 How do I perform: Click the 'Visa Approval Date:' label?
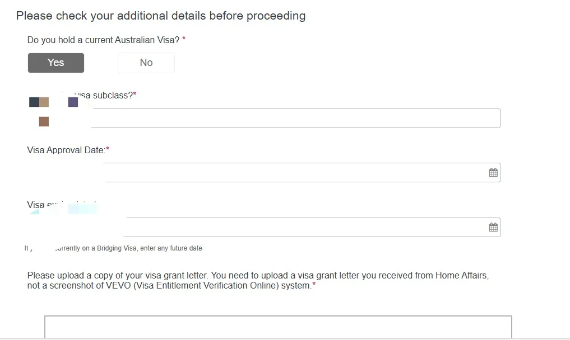pyautogui.click(x=66, y=150)
